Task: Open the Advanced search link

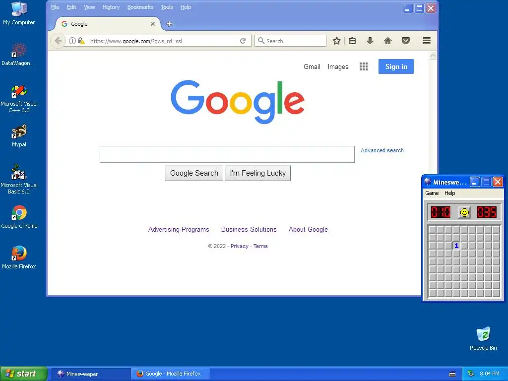Action: [382, 150]
